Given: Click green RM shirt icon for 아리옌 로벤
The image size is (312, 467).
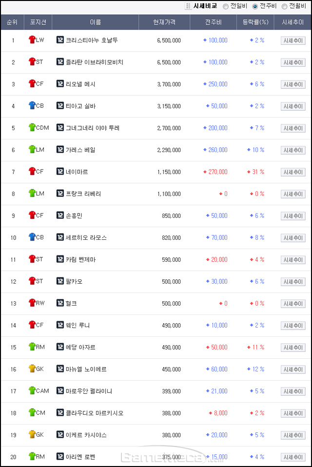Looking at the screenshot, I should [32, 456].
